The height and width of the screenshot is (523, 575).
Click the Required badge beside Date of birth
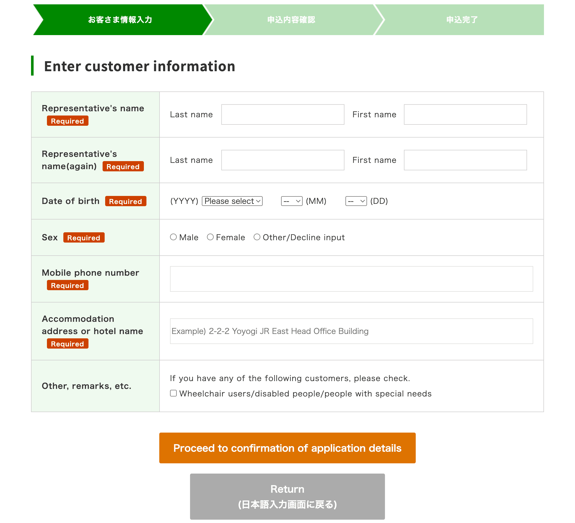point(126,201)
